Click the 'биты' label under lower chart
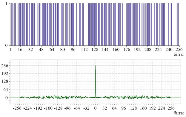The width and height of the screenshot is (186, 117). coord(179,113)
